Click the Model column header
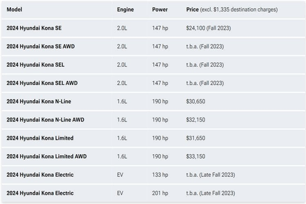This screenshot has height=204, width=306. tap(14, 10)
